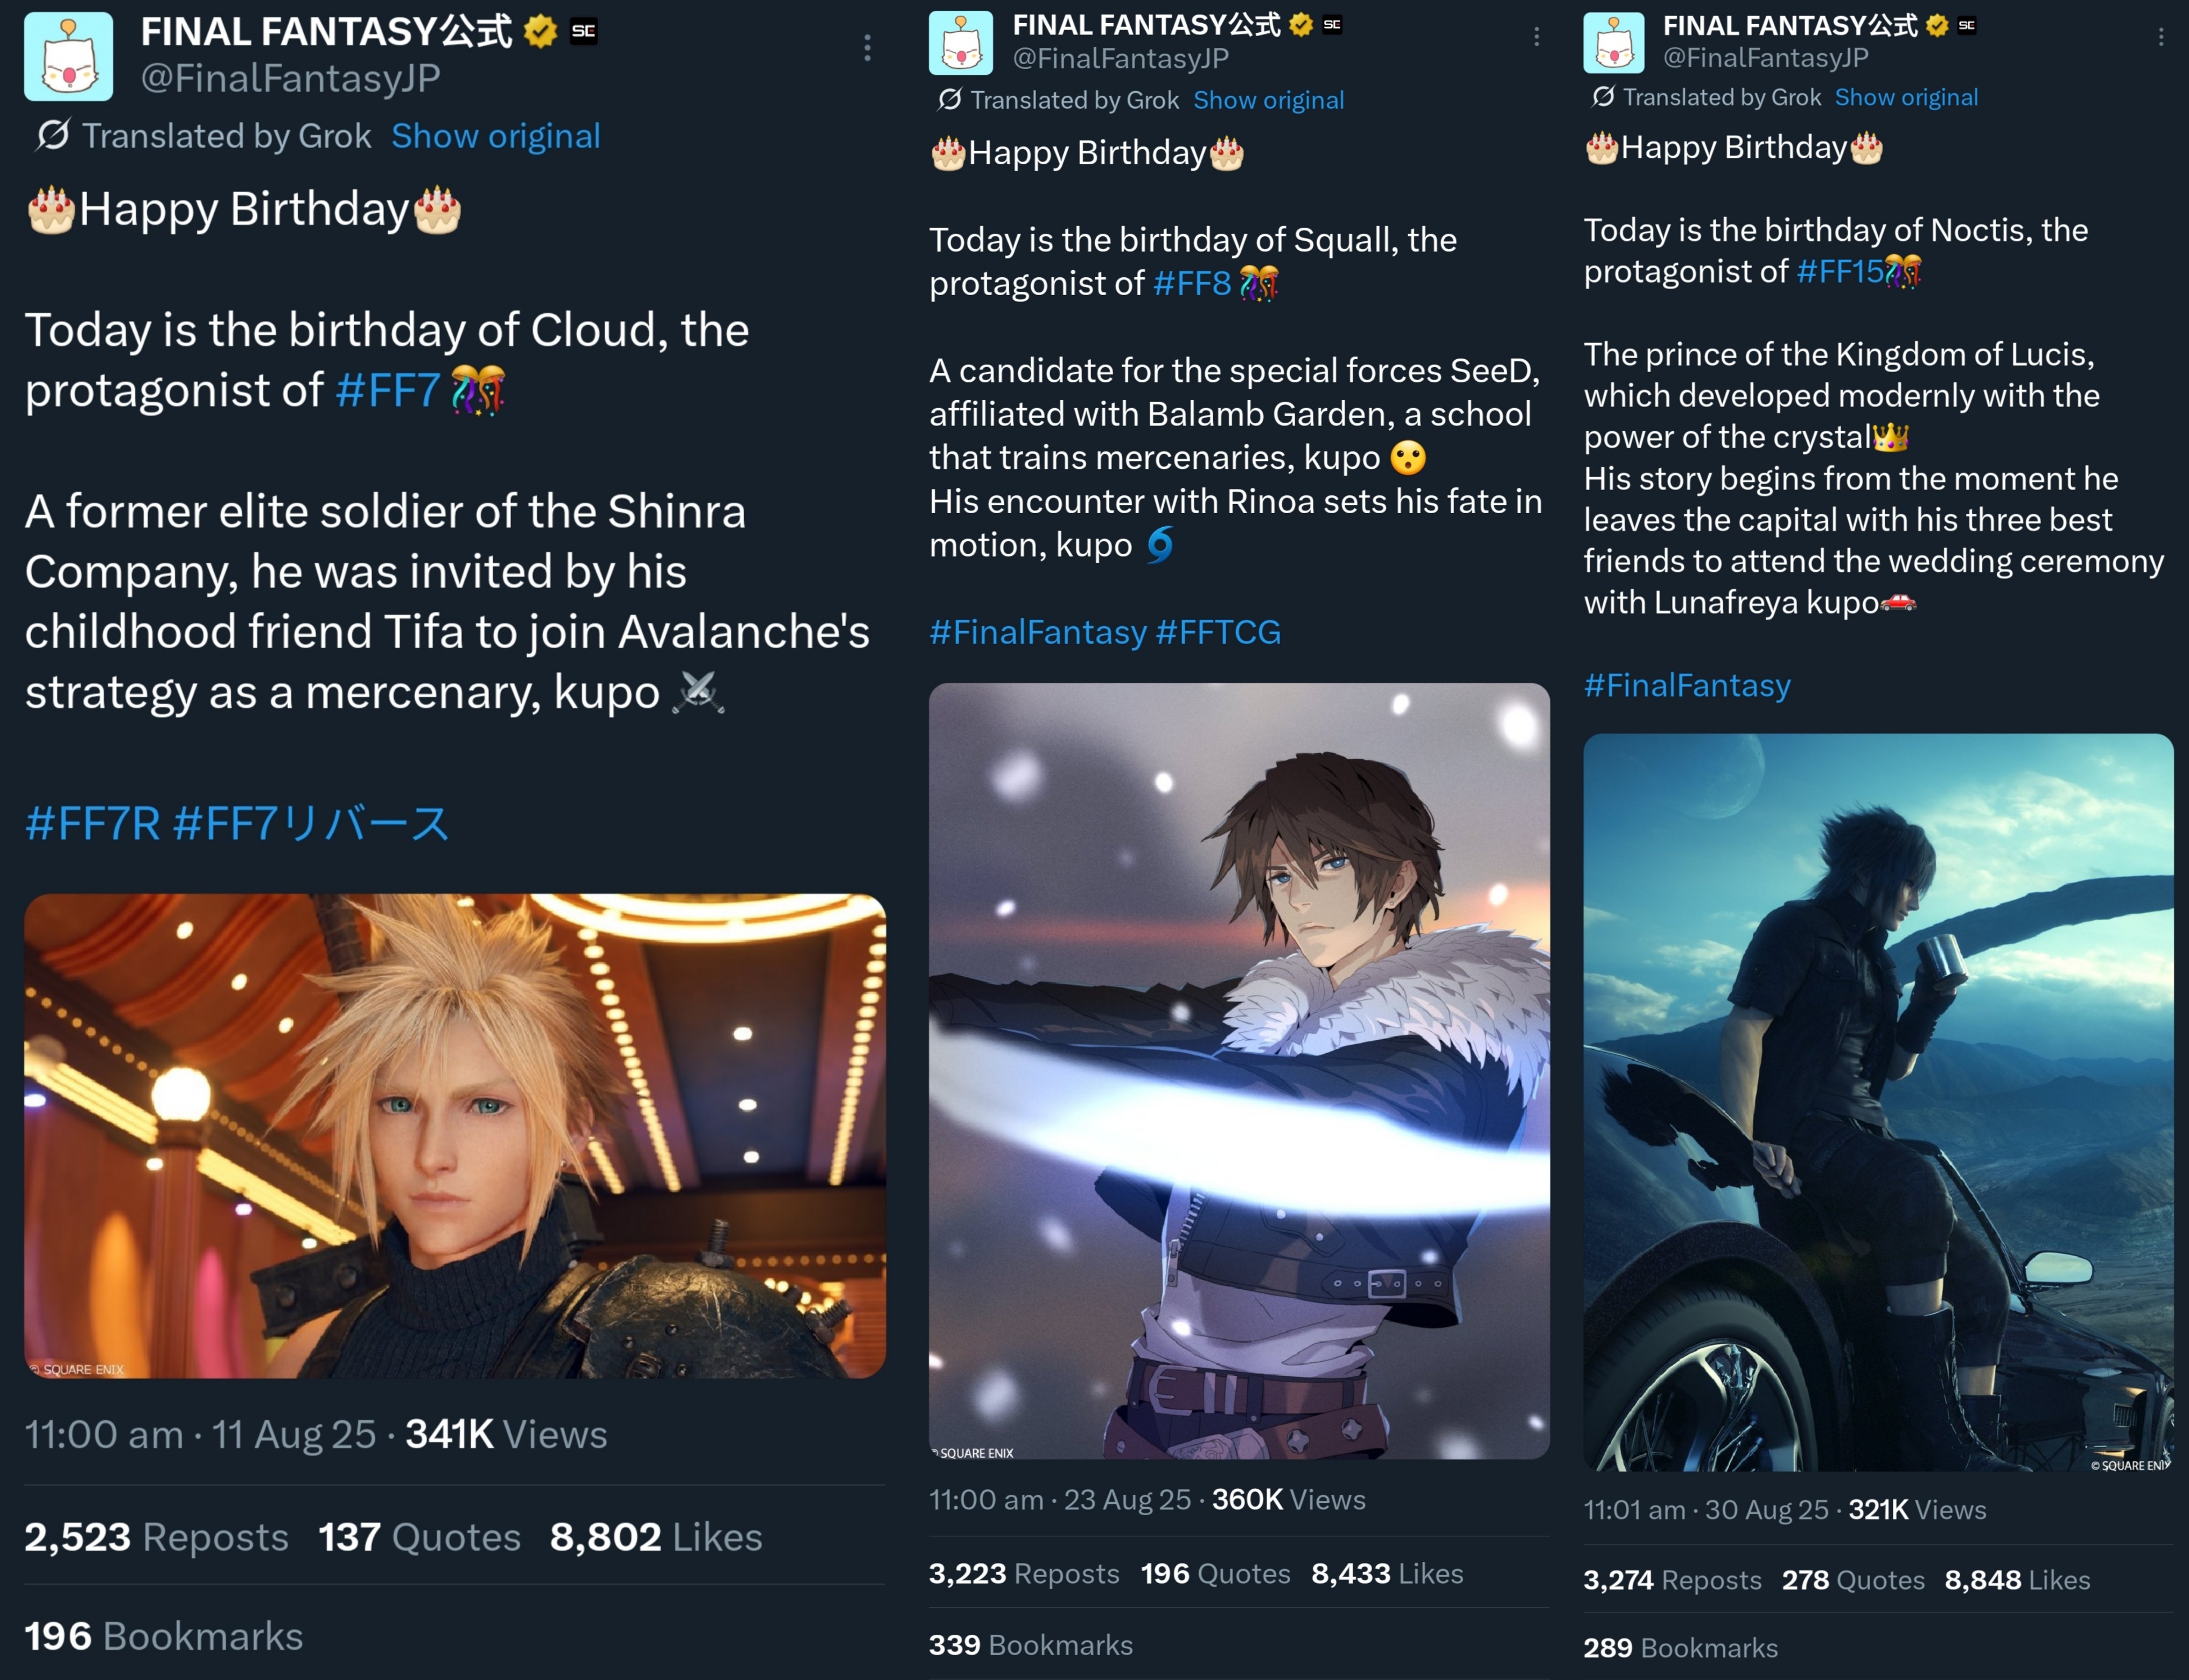Click the Grok icon on the Noctis tweet
This screenshot has width=2189, height=1680.
pos(1603,97)
